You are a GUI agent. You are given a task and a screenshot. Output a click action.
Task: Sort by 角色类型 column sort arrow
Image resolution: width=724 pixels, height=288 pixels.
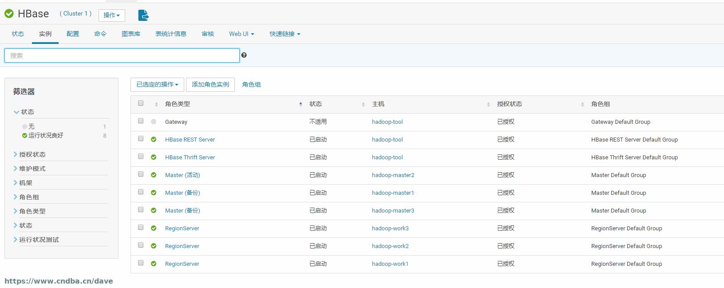point(301,104)
